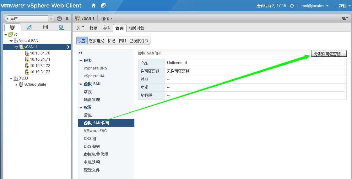Switch to Networking view icon
This screenshot has height=179, width=352.
pyautogui.click(x=61, y=27)
